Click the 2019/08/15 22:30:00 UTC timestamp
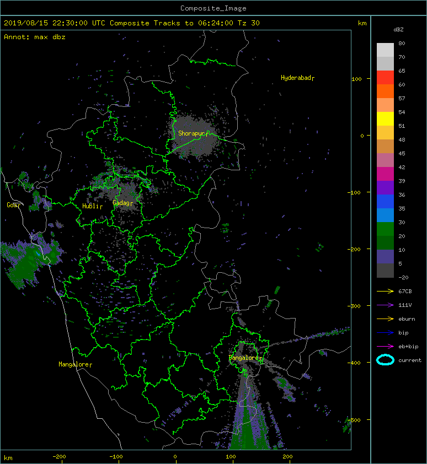 tap(55, 23)
